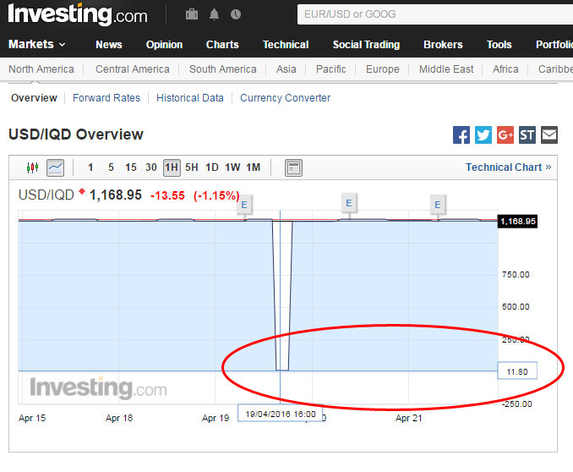Select the 30 minute timeframe
This screenshot has height=472, width=573.
pyautogui.click(x=151, y=167)
